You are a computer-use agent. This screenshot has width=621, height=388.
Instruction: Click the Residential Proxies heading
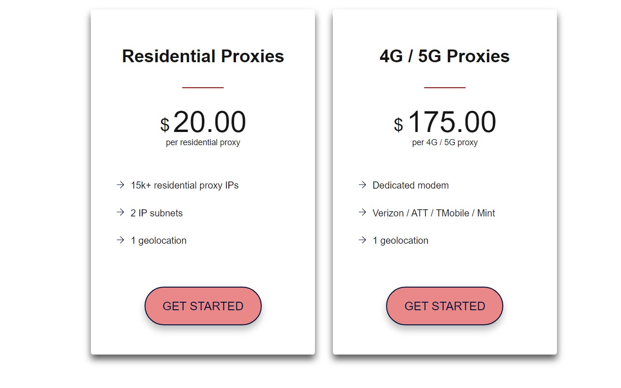coord(203,56)
